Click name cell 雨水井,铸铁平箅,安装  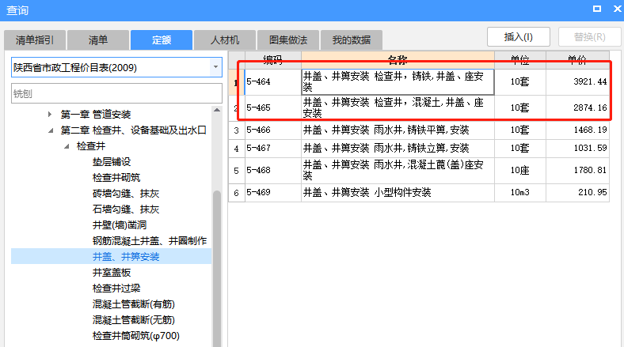pos(398,130)
